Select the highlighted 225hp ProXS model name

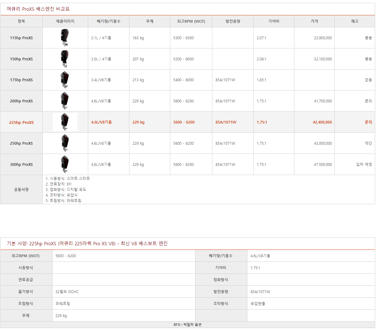[x=21, y=122]
